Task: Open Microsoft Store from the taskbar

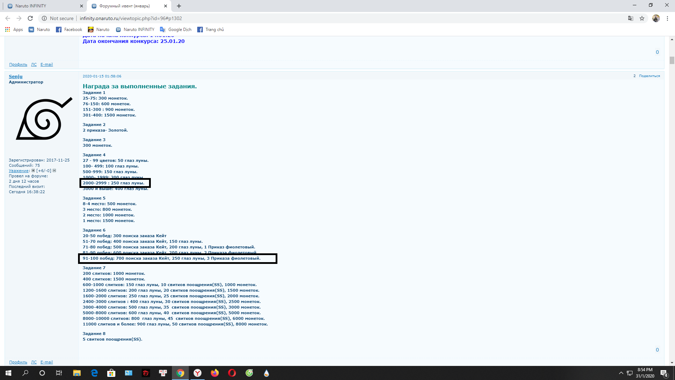Action: (111, 373)
